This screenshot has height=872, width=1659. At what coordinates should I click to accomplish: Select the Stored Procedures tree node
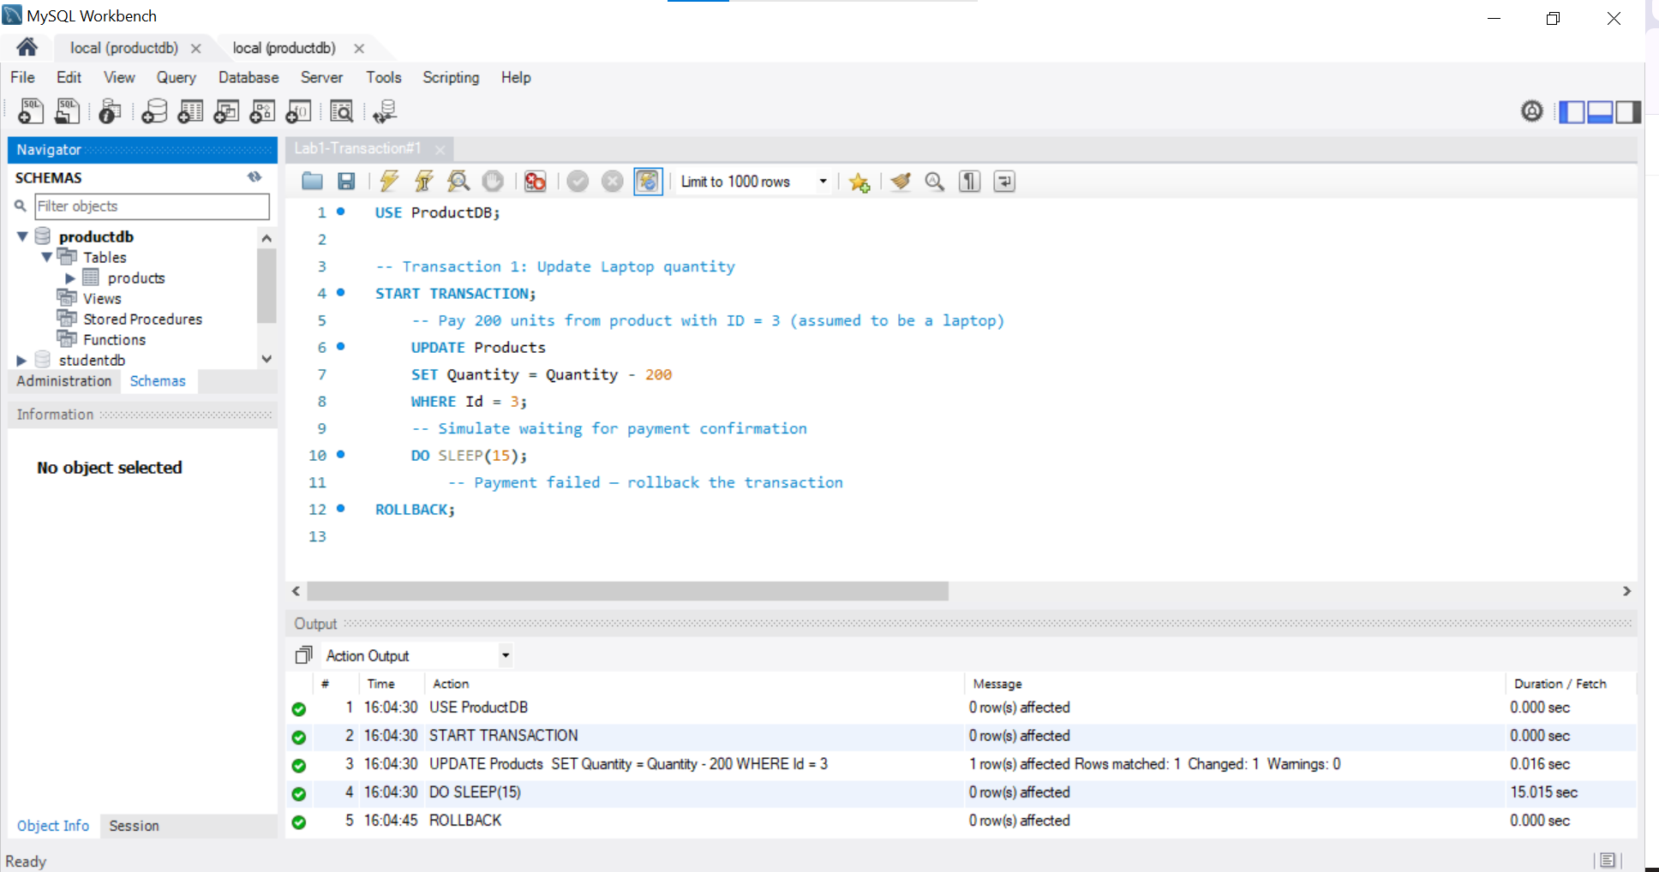tap(142, 319)
